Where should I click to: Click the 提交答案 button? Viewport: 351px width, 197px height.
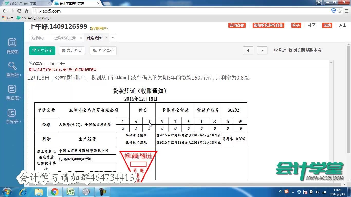tap(42, 51)
